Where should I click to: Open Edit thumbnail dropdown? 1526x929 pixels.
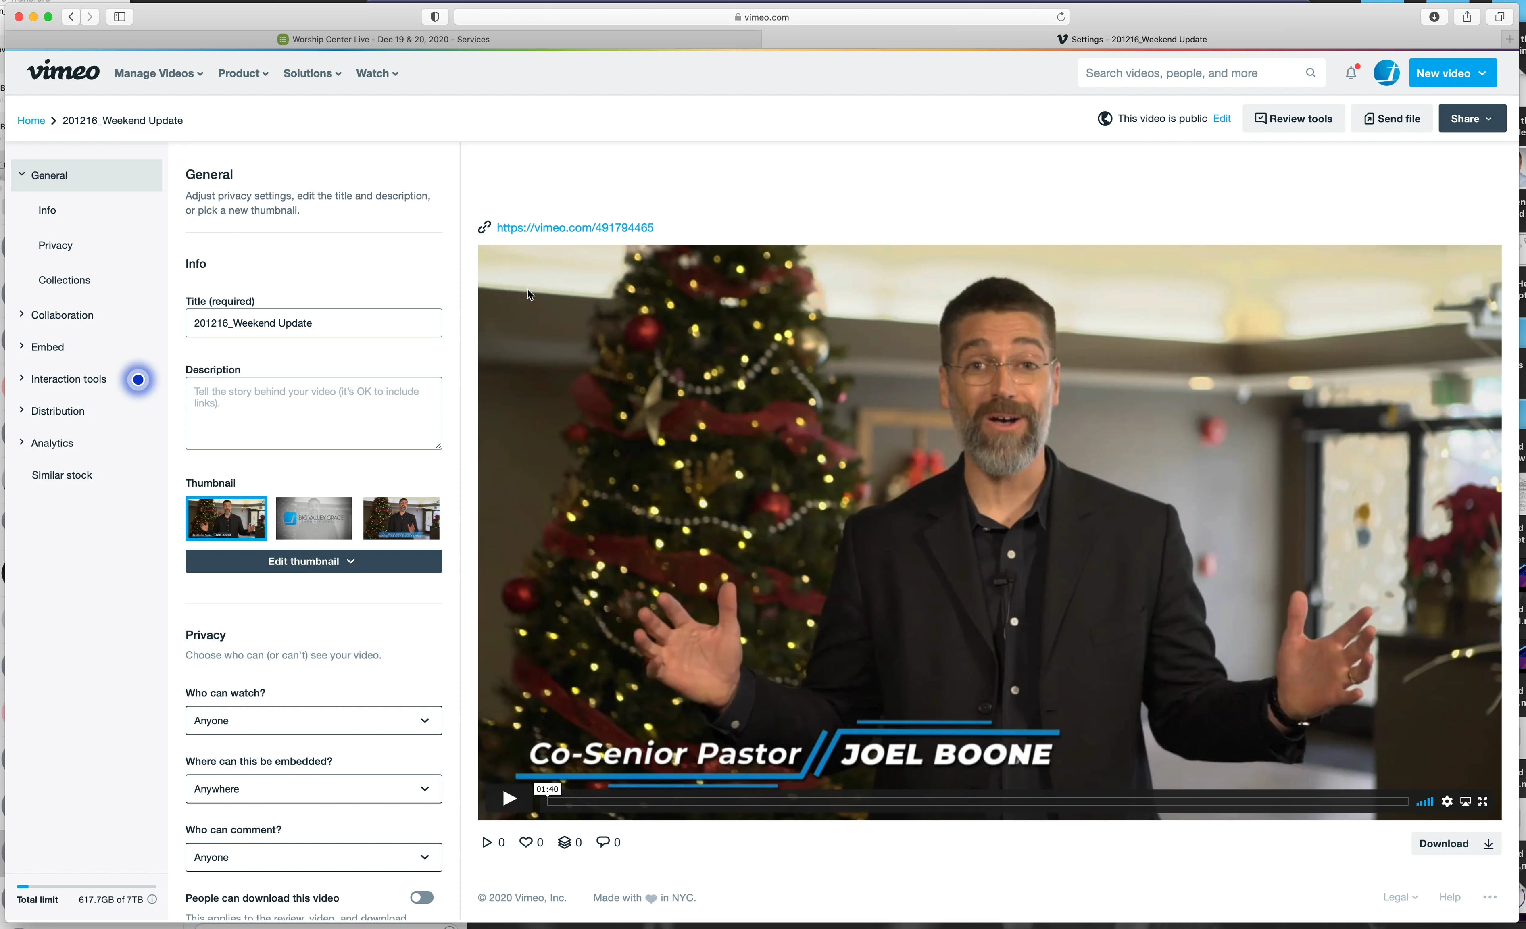click(313, 561)
